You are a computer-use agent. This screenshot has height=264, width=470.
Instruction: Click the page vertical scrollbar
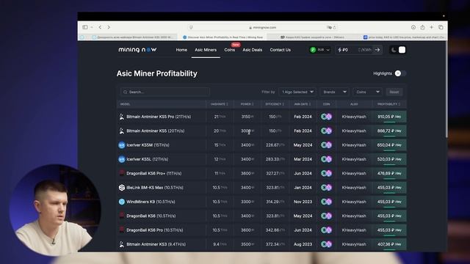(x=446, y=89)
